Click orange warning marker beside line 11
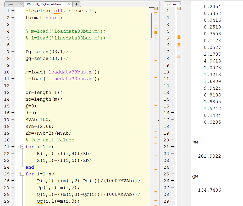The width and height of the screenshot is (243, 206). (x=156, y=78)
